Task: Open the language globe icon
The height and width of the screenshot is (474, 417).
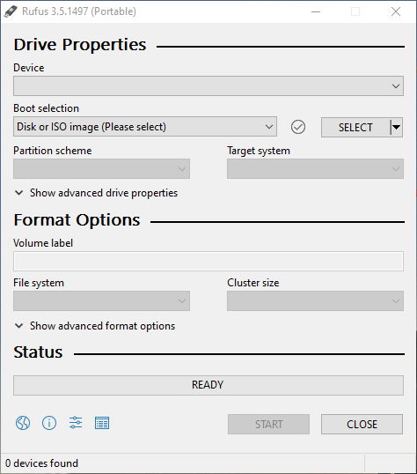Action: coord(23,423)
